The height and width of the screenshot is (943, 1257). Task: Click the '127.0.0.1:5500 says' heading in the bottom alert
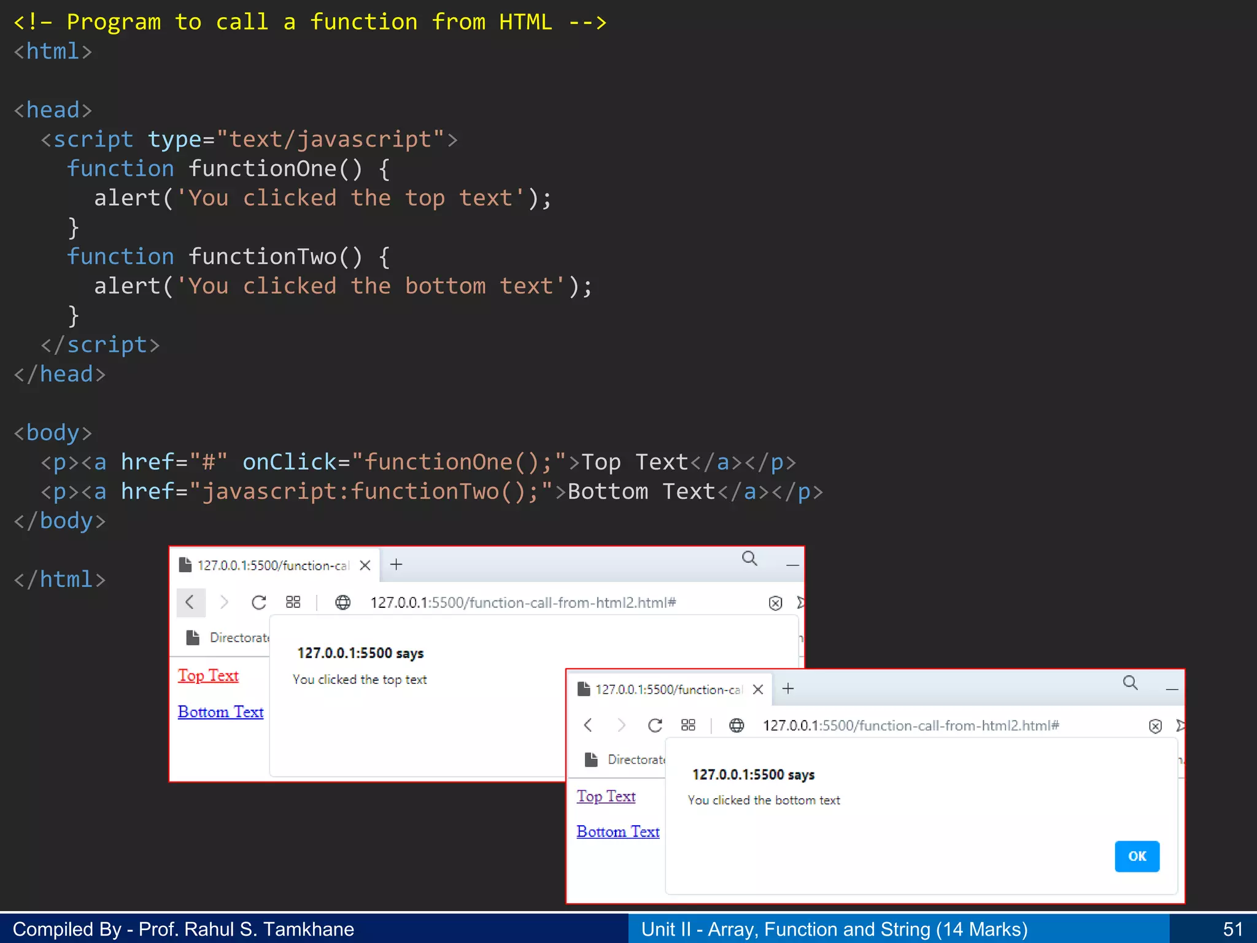(x=753, y=775)
